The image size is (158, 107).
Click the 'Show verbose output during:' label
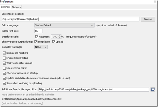17,42
